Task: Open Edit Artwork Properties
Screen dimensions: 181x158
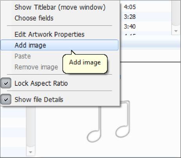Action: (59, 34)
